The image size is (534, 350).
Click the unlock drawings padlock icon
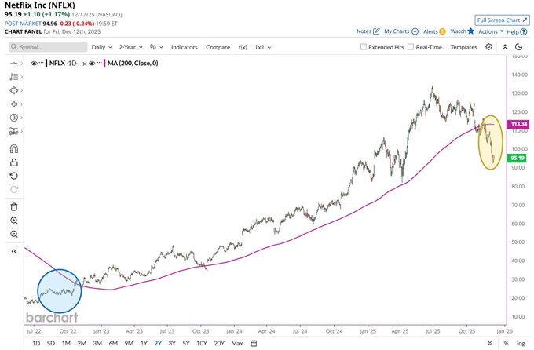(x=14, y=162)
